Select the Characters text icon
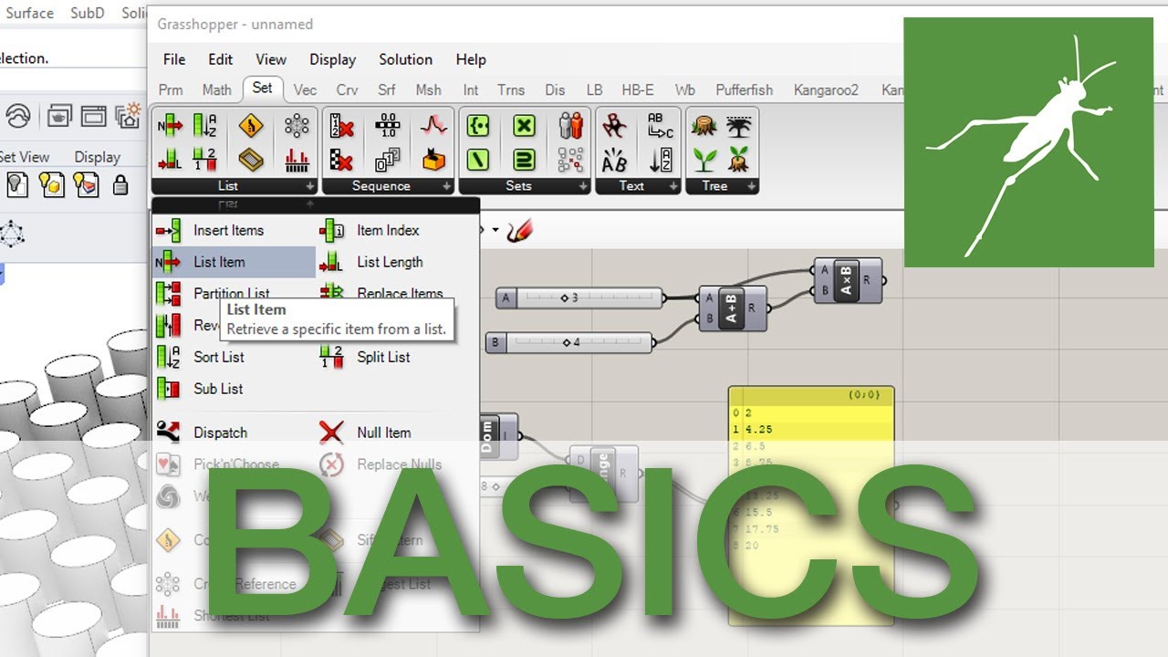1168x657 pixels. [615, 126]
